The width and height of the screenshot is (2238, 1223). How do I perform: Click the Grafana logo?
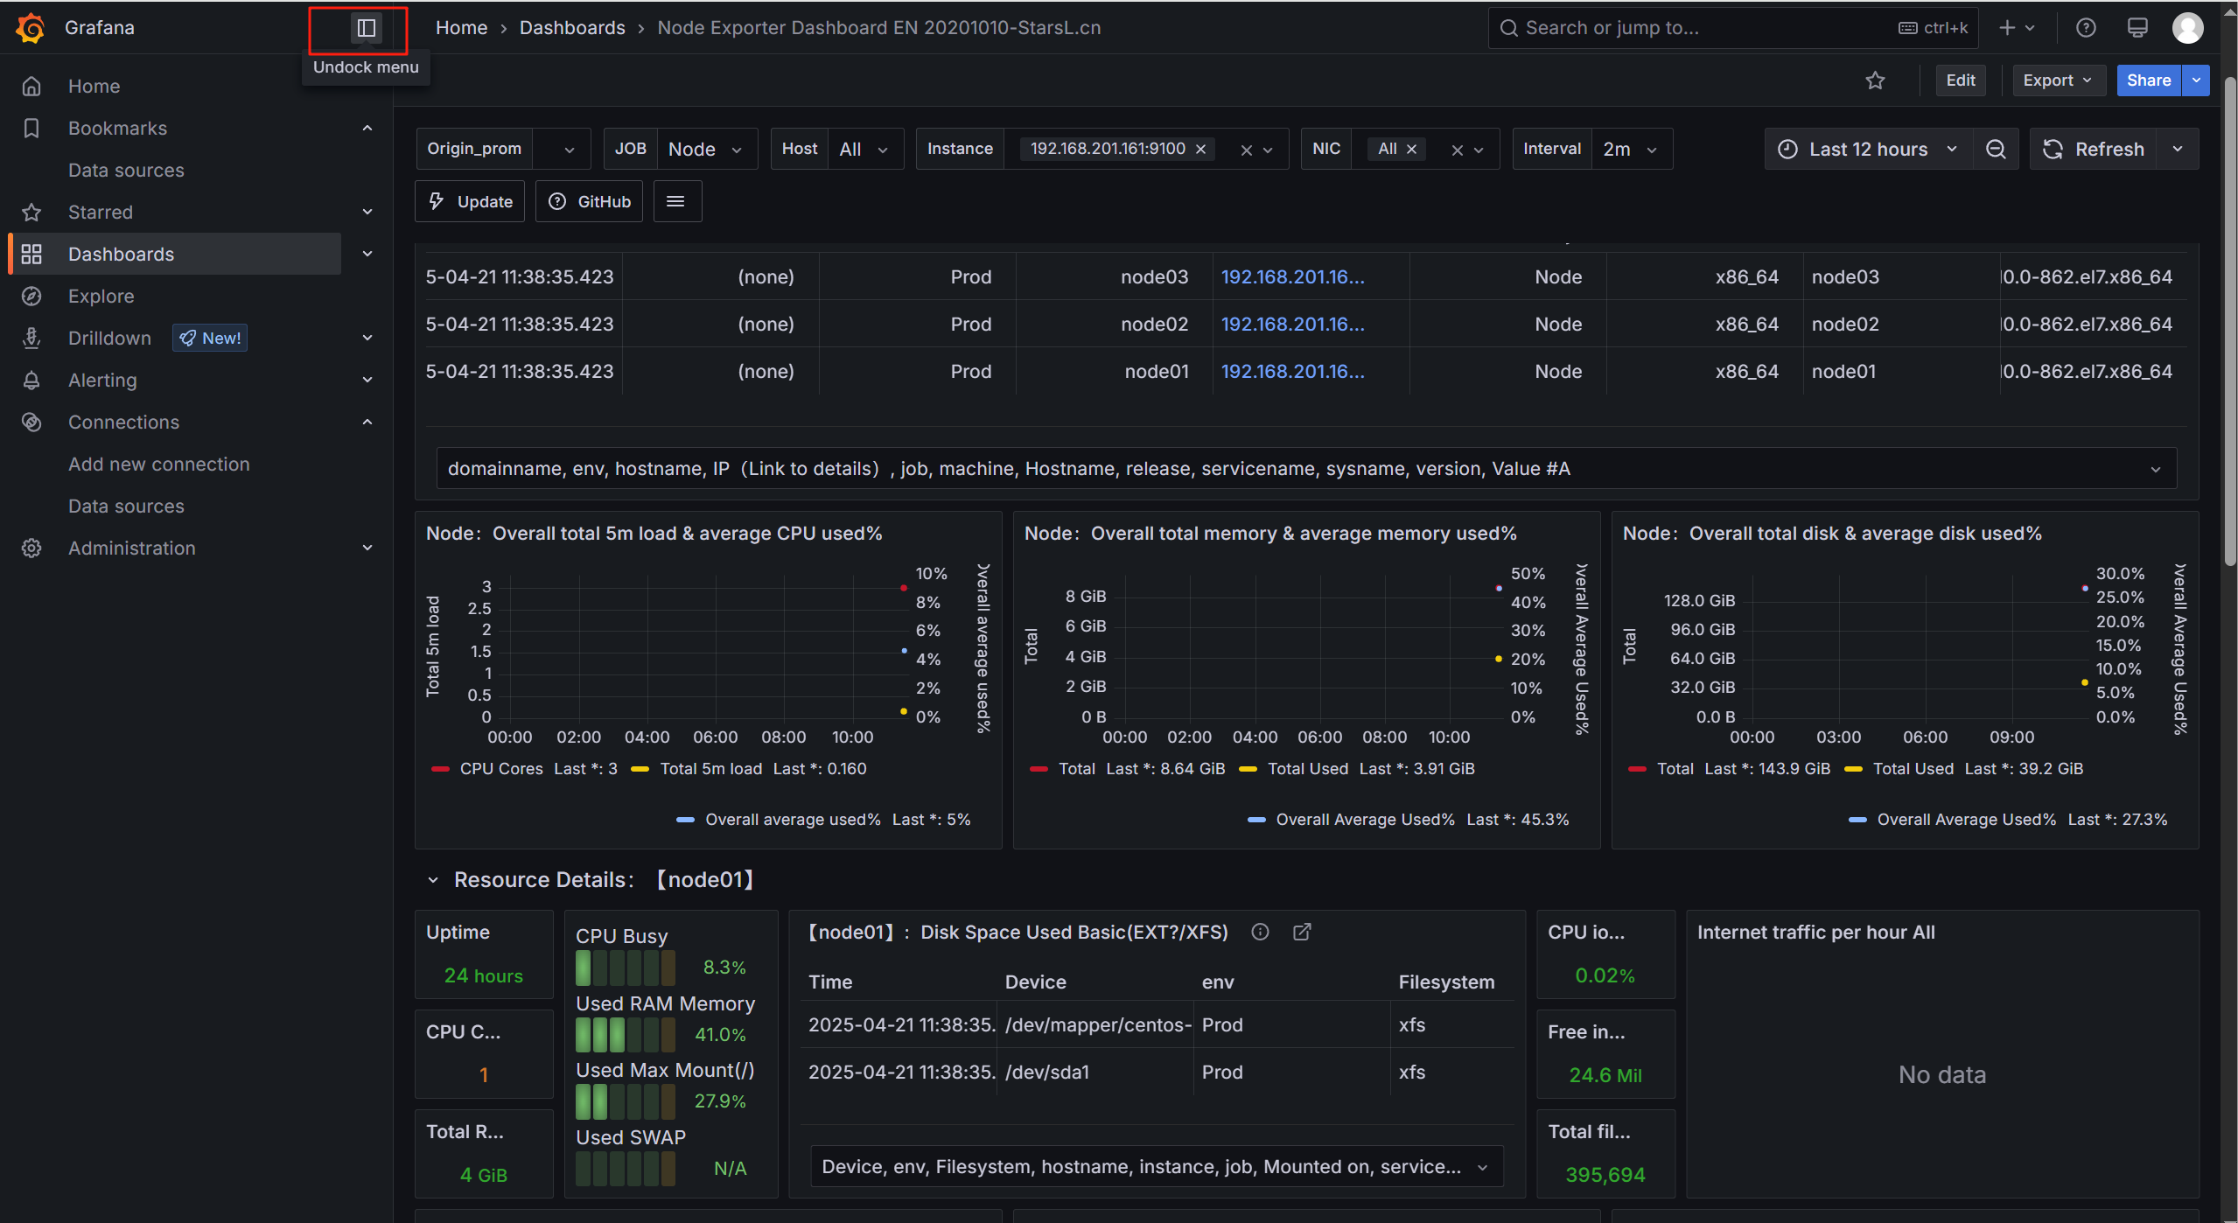tap(30, 28)
